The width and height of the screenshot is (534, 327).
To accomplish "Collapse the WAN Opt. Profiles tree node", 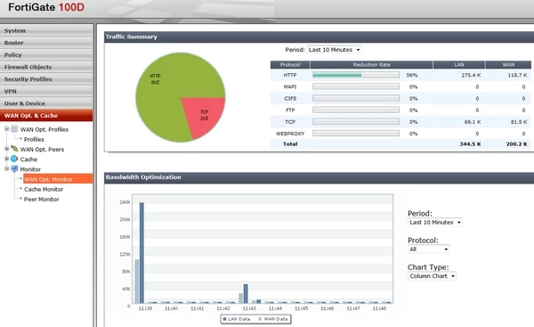I will [x=6, y=129].
